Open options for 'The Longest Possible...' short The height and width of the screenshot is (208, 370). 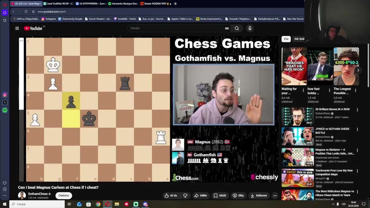355,90
